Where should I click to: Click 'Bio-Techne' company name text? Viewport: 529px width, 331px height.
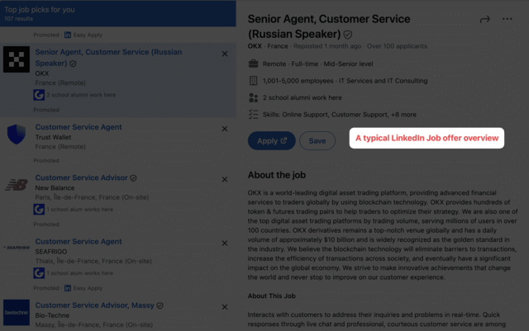tap(52, 315)
